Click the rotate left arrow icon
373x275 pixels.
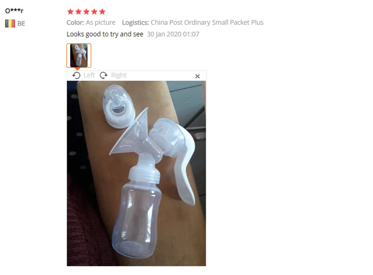point(76,75)
